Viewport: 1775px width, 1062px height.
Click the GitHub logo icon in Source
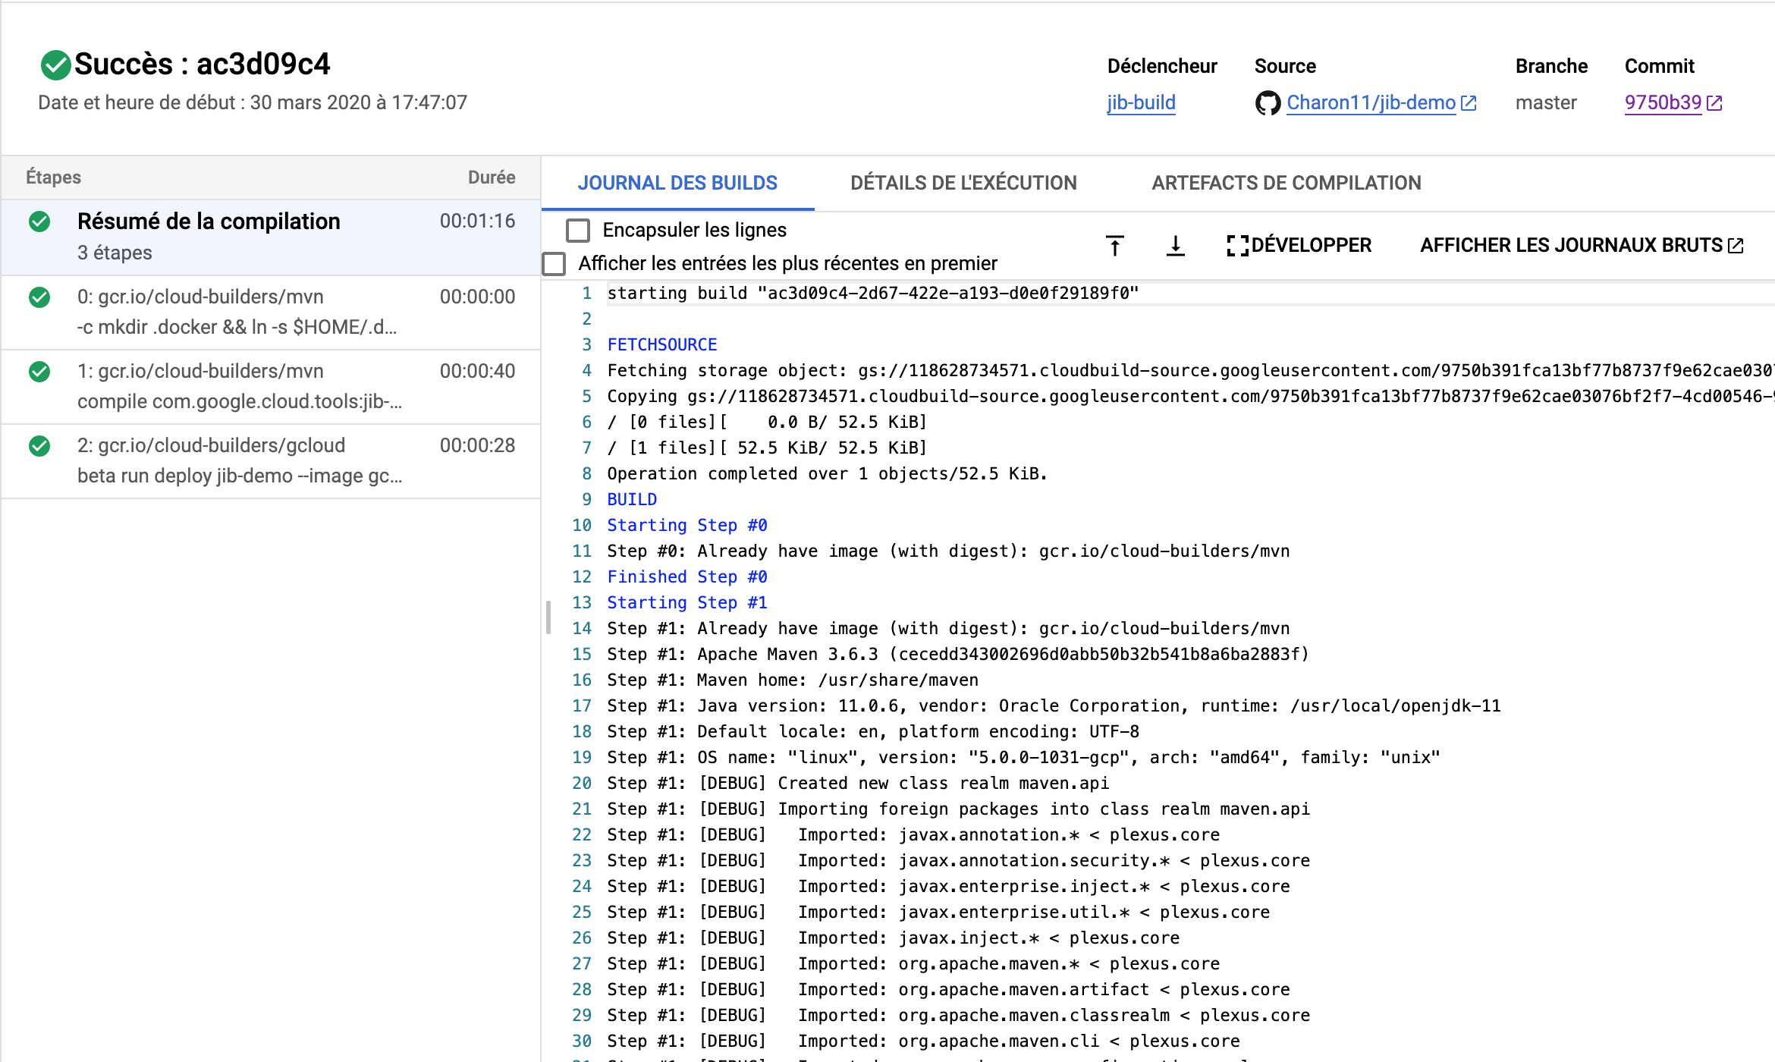pyautogui.click(x=1268, y=103)
